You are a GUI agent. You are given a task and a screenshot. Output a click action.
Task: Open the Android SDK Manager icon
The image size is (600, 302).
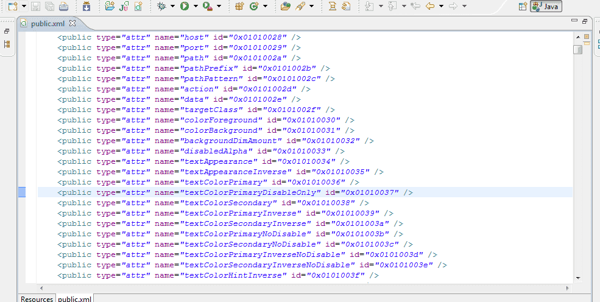point(86,6)
